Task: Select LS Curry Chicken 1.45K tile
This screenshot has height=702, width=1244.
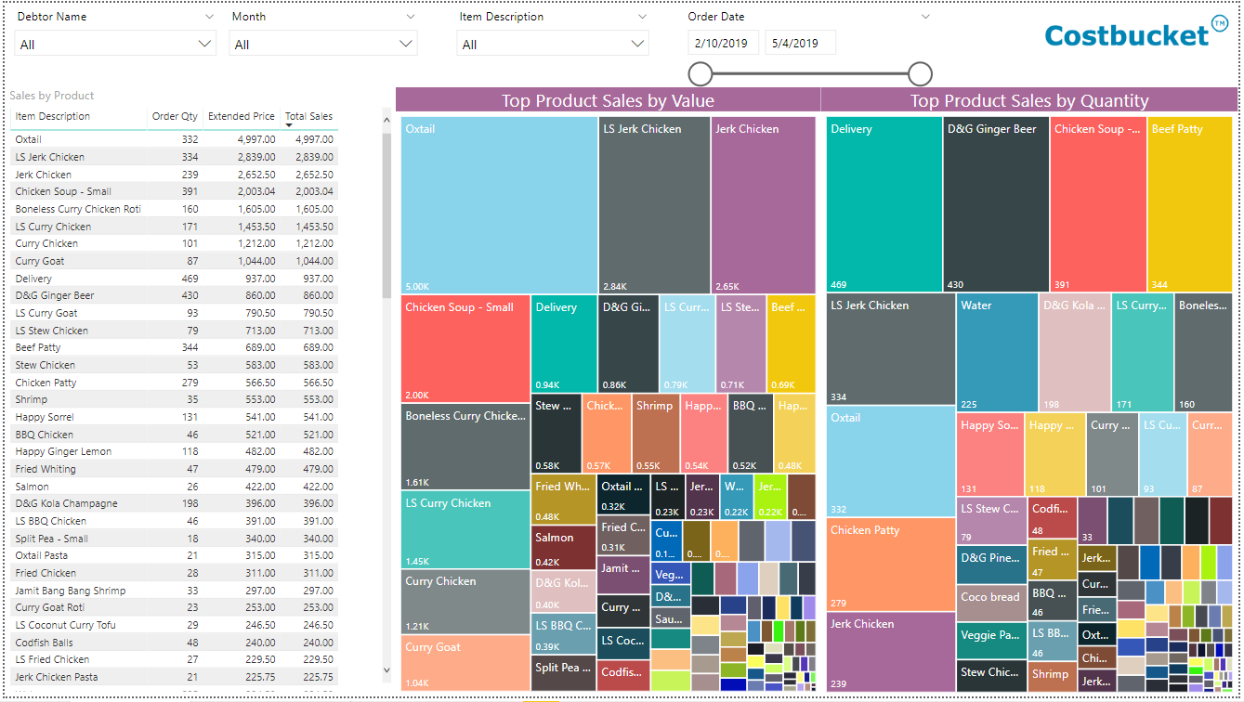Action: [465, 529]
